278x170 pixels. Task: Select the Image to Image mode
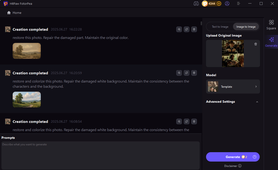point(246,26)
